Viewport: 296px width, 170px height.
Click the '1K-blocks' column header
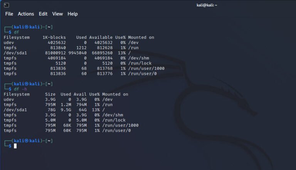pyautogui.click(x=54, y=38)
